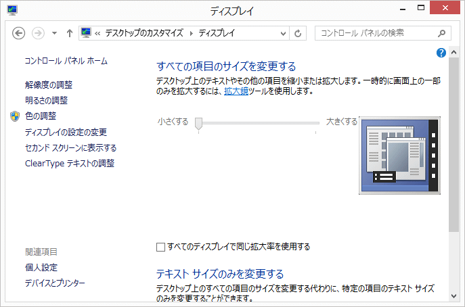The image size is (465, 307).
Task: Check すべてのディスプレイで同じ拡大率を使用する
Action: point(160,247)
